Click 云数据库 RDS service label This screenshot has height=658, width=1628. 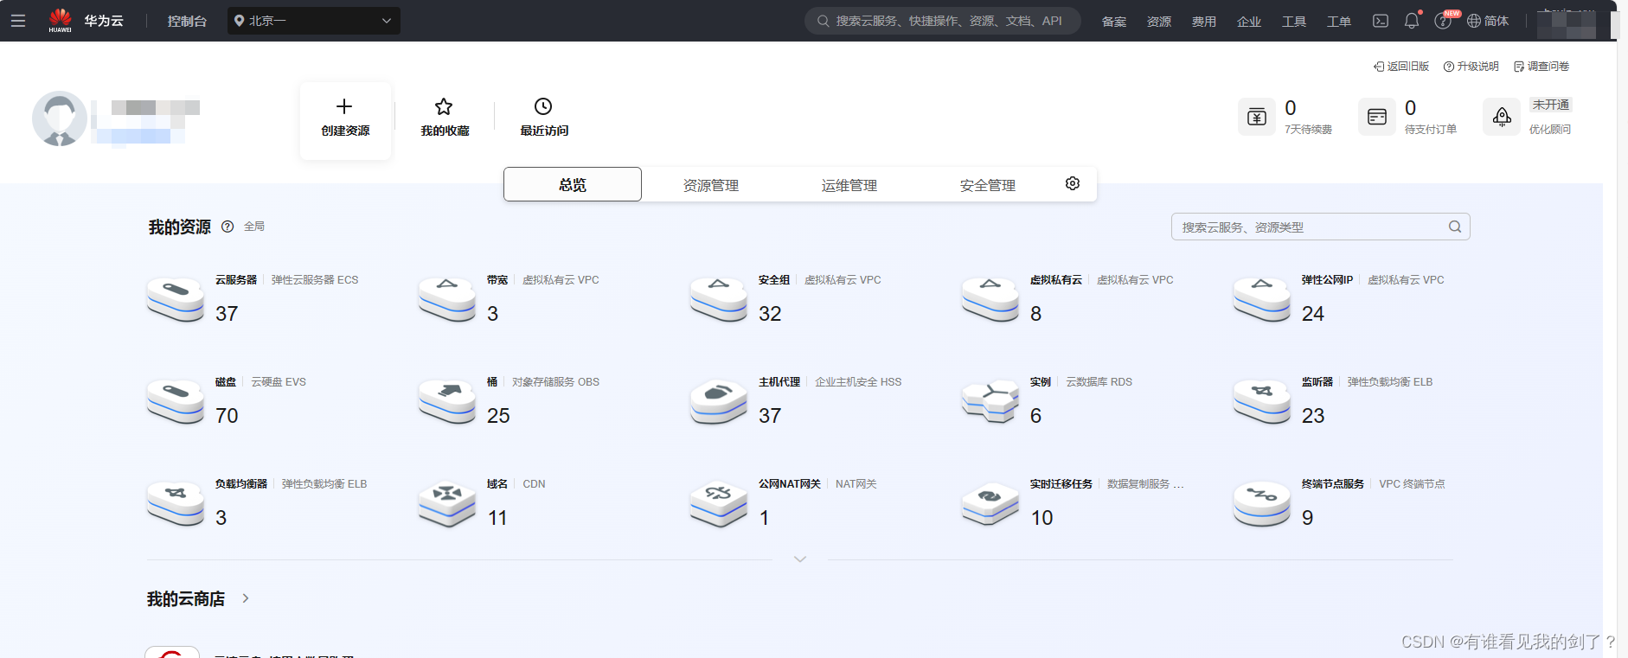1099,382
